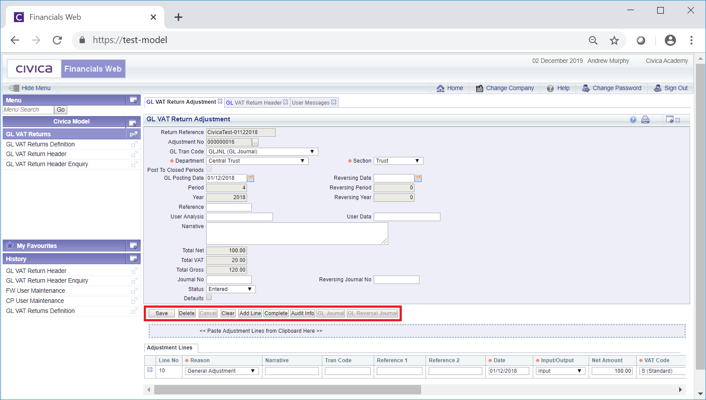Delete adjustment line 10
706x400 pixels.
[x=150, y=370]
